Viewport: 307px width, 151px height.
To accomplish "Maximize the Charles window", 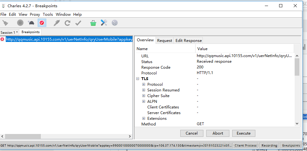I will pos(281,6).
